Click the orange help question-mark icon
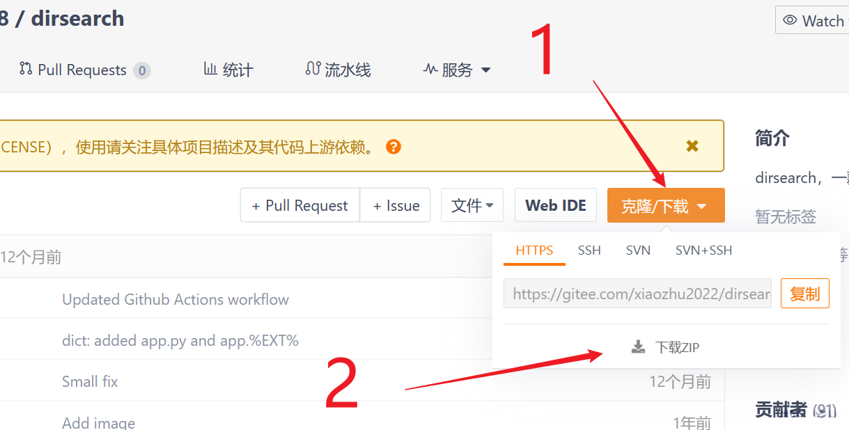Image resolution: width=849 pixels, height=430 pixels. click(x=394, y=147)
